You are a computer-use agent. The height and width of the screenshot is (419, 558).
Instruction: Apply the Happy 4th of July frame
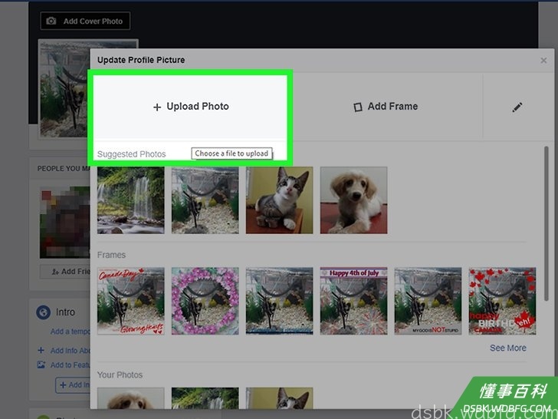click(x=354, y=301)
